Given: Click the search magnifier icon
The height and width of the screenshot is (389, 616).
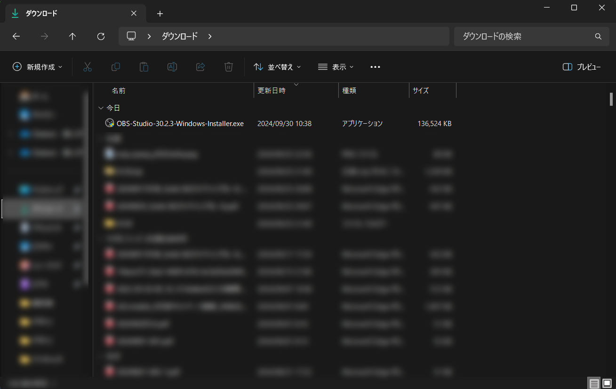Looking at the screenshot, I should pos(598,36).
